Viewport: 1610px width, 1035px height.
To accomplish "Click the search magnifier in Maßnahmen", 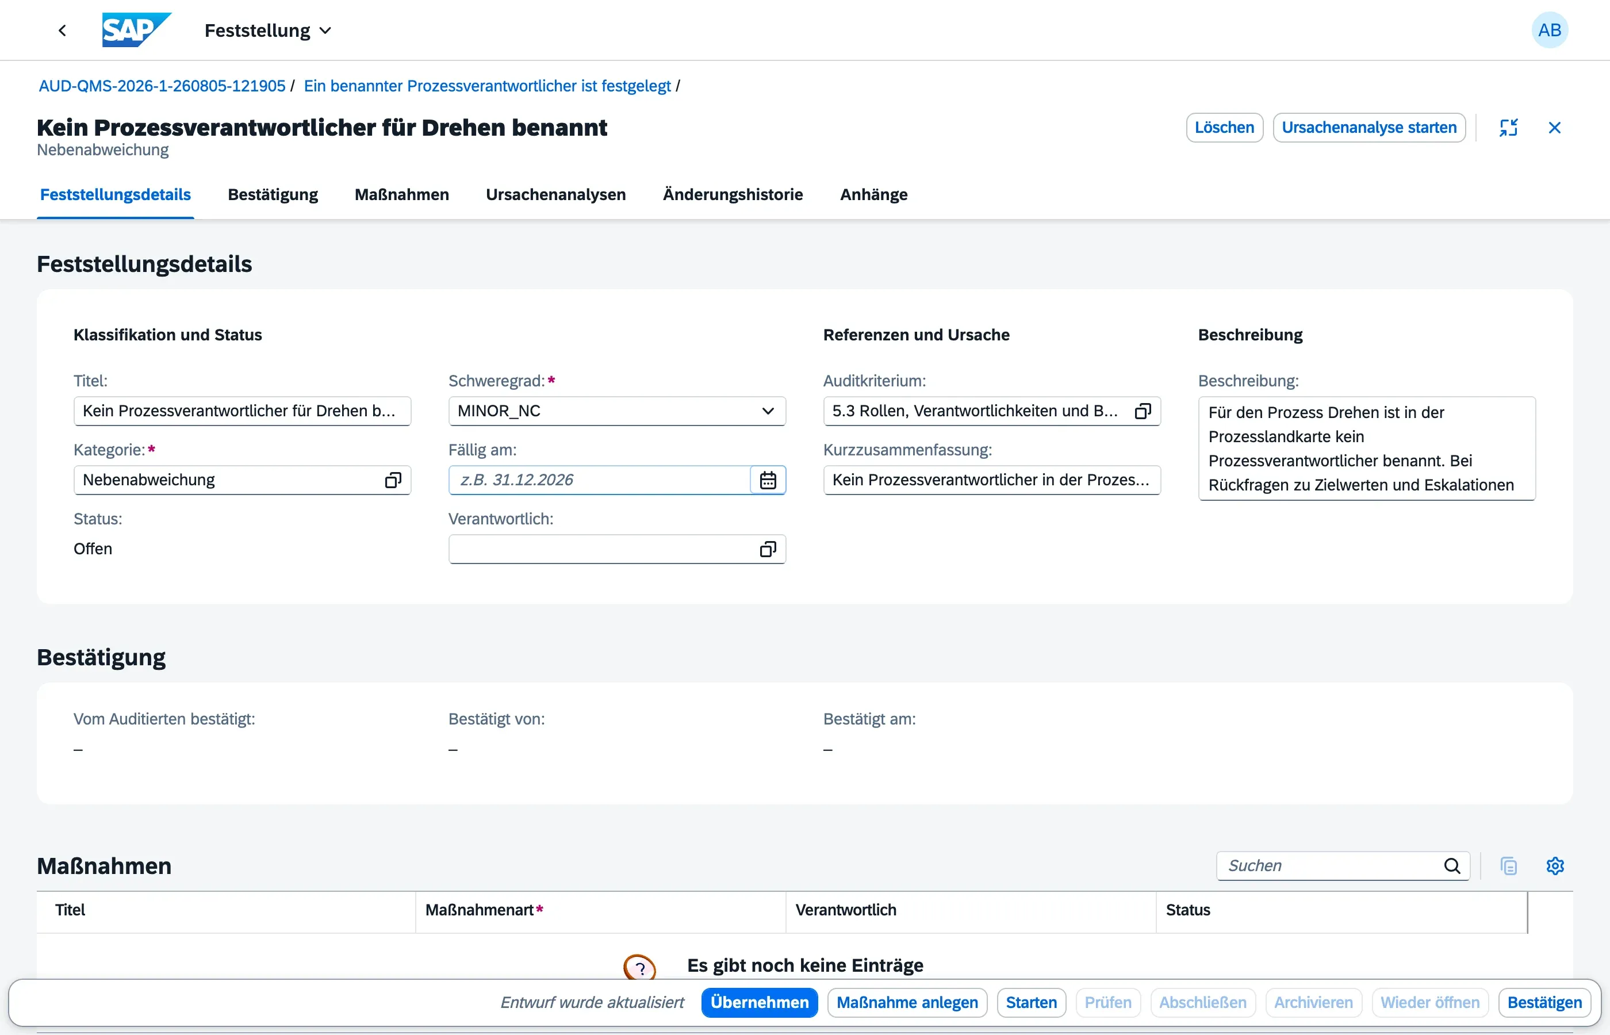I will 1452,865.
